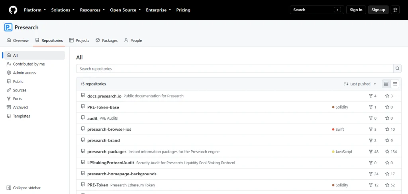Expand the Resources menu
Viewport: 408px width, 194px height.
coord(92,10)
